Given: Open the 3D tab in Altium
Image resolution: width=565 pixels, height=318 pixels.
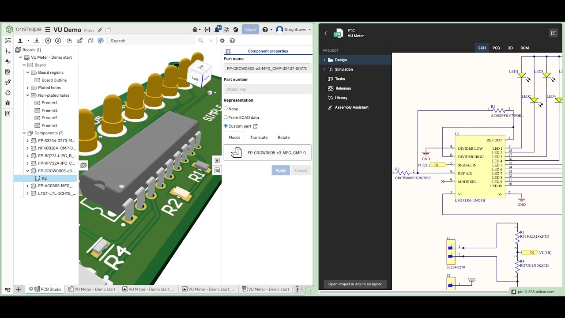Looking at the screenshot, I should tap(510, 48).
